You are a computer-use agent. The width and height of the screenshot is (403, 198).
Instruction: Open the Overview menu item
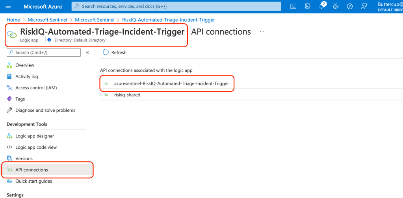tap(25, 65)
